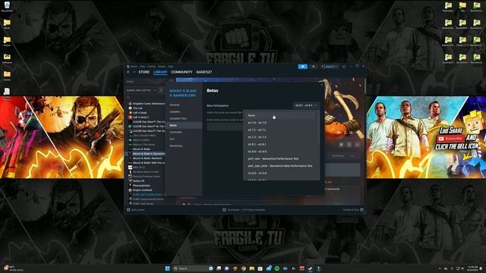Open the Updates properties section
The height and width of the screenshot is (273, 486).
[x=175, y=111]
